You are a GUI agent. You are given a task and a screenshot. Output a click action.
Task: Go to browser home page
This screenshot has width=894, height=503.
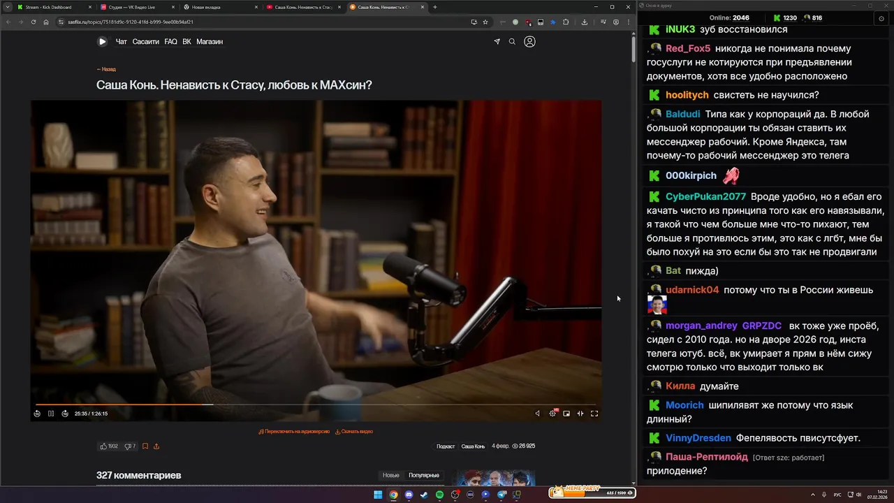point(46,22)
